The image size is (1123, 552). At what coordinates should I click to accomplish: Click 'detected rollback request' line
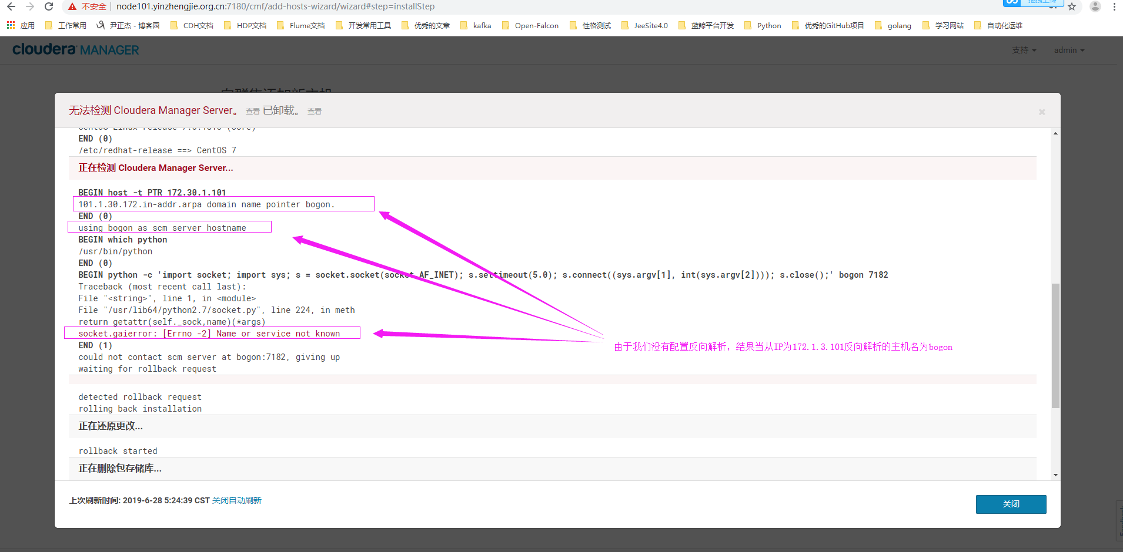140,397
